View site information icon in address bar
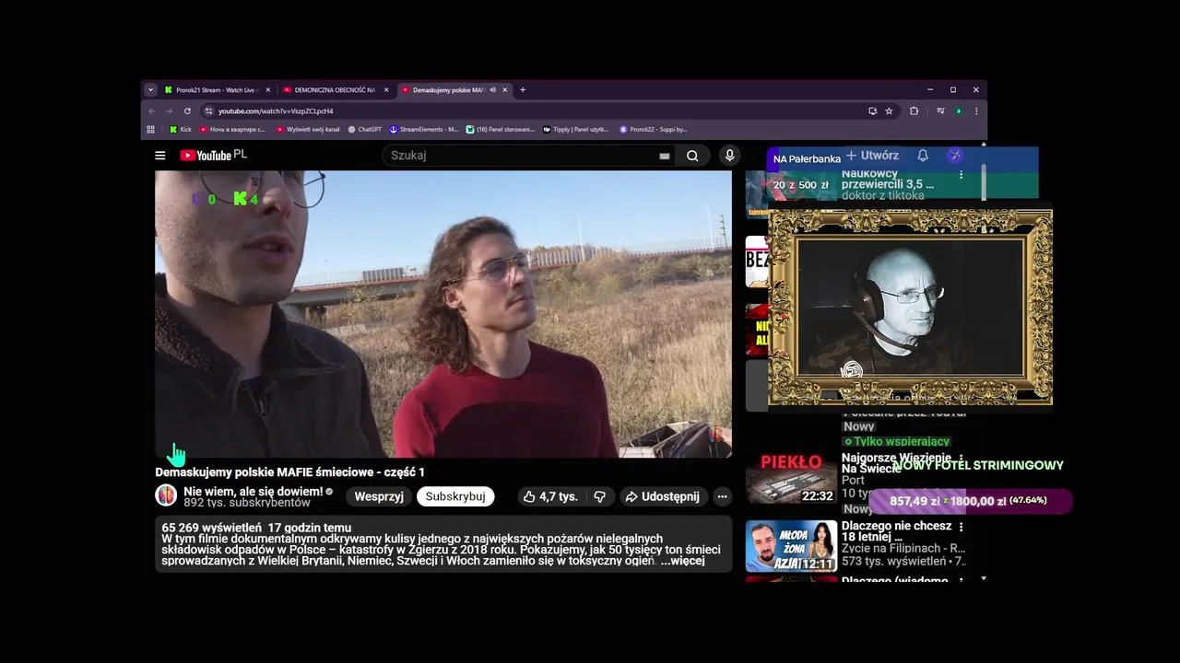The width and height of the screenshot is (1180, 663). coord(208,110)
